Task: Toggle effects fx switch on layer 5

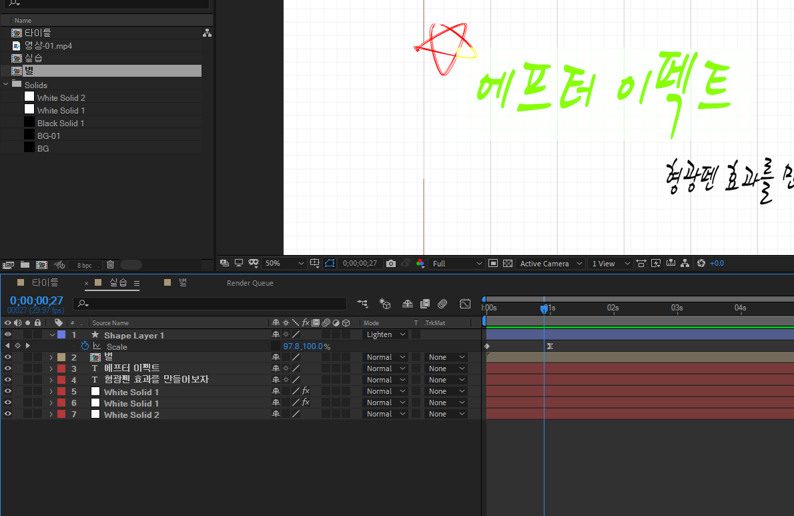Action: [306, 391]
